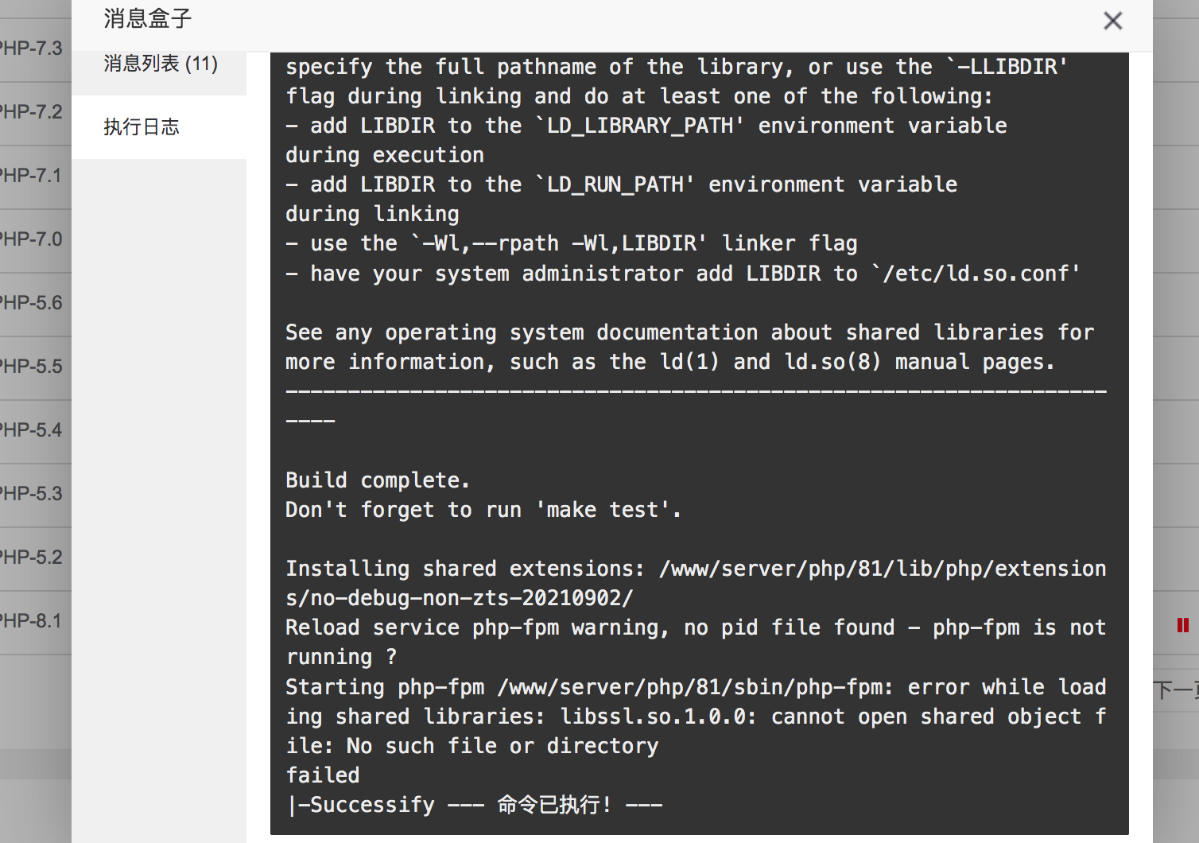
Task: Click the '|-Successify 命令已执行' line
Action: pos(474,805)
